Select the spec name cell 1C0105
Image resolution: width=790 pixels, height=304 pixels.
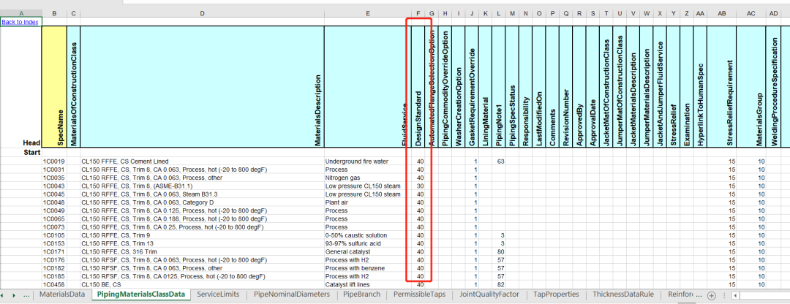(54, 235)
